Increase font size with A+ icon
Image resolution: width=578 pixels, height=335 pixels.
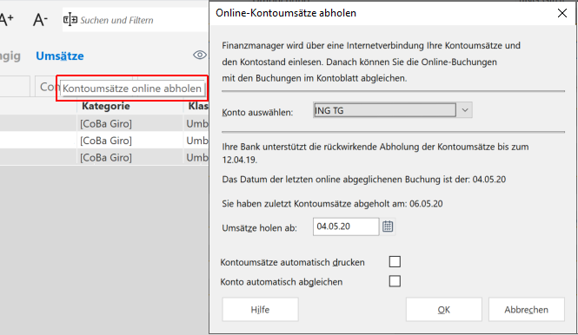pyautogui.click(x=6, y=19)
